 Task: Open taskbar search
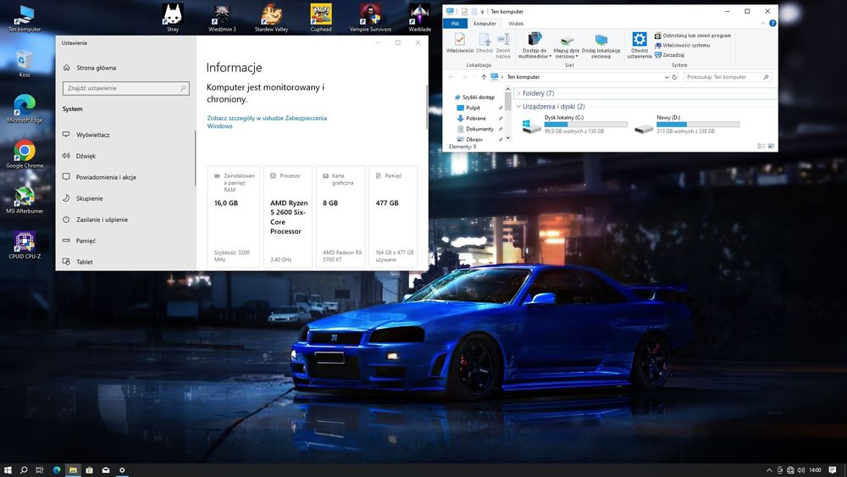(24, 470)
